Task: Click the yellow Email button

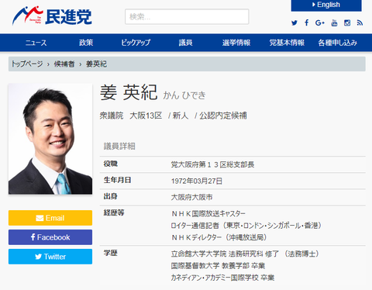Action: pos(50,218)
